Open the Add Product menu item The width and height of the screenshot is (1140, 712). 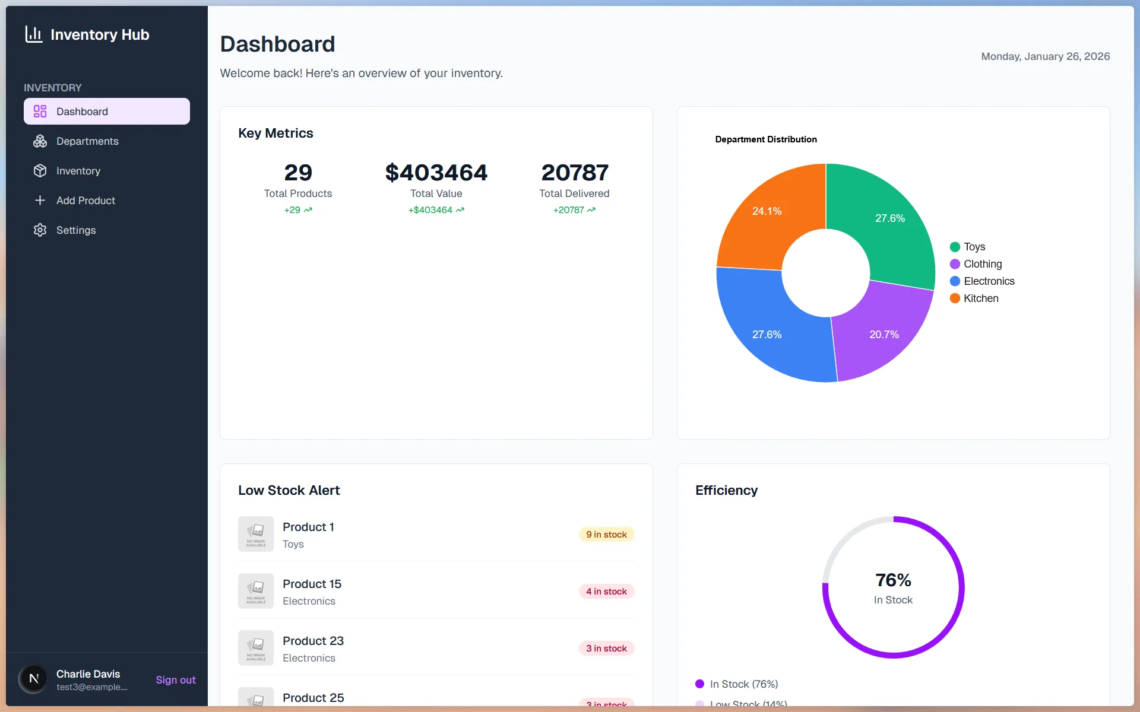(107, 201)
